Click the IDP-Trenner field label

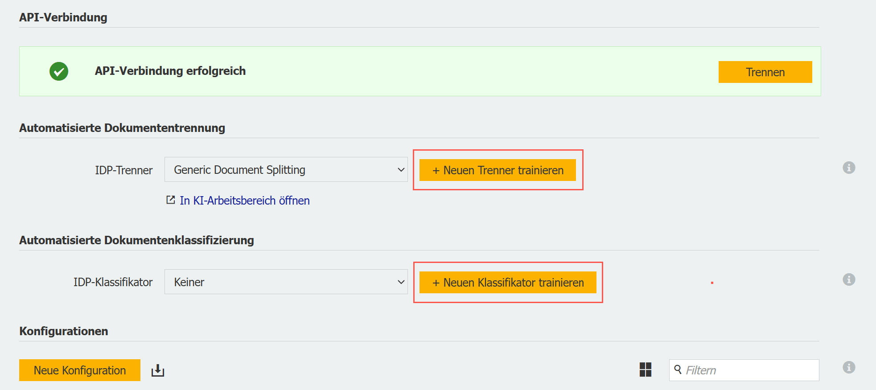coord(123,170)
